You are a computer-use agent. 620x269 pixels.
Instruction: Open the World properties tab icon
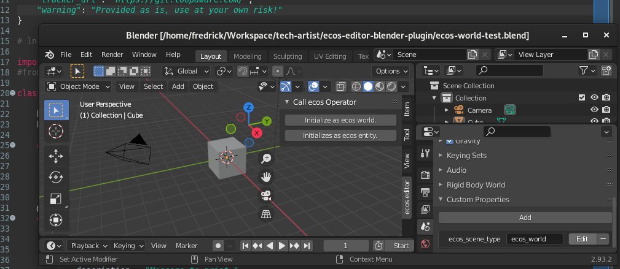(425, 244)
